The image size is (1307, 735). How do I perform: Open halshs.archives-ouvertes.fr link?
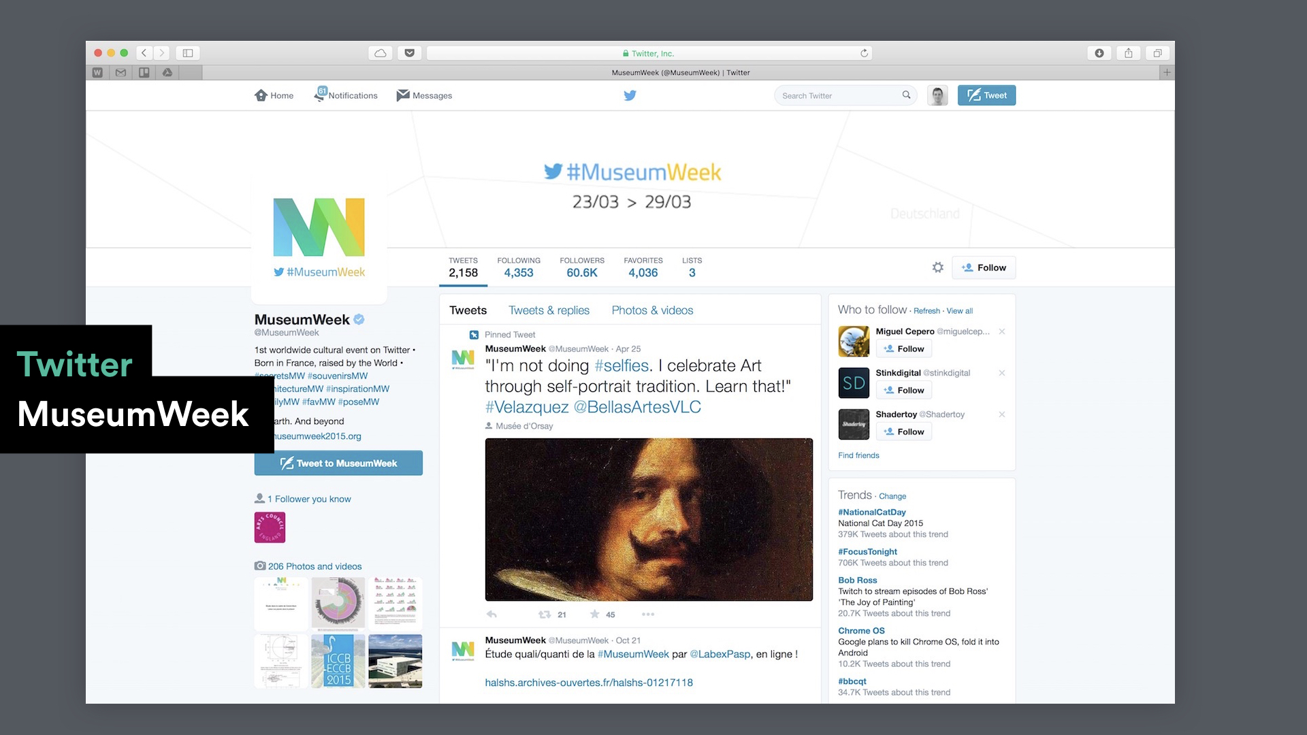click(x=589, y=683)
